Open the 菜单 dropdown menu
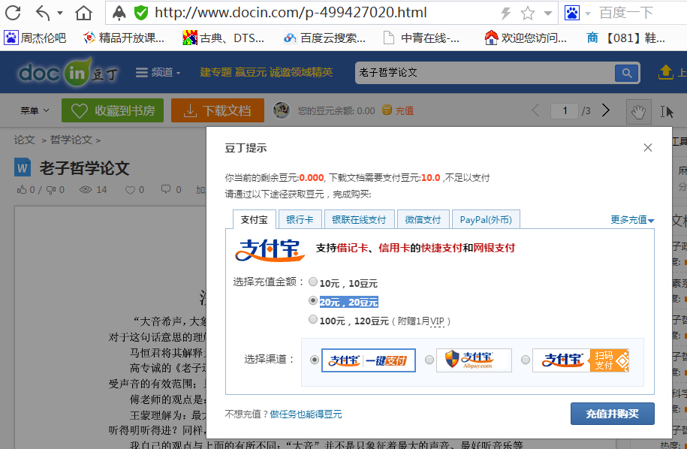 tap(35, 111)
